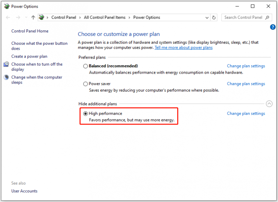278x202 pixels.
Task: Open Create a power plan
Action: point(29,57)
